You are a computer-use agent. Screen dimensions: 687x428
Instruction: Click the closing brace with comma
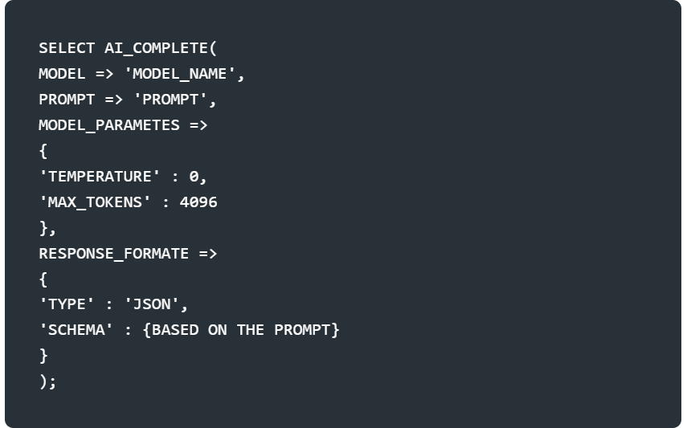[47, 228]
